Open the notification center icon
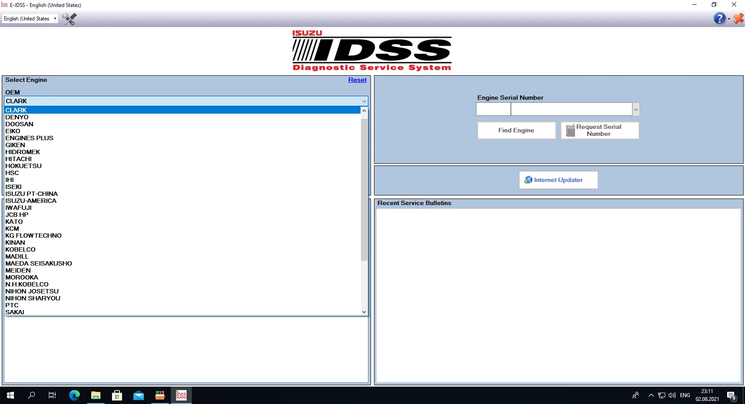The height and width of the screenshot is (404, 745). pyautogui.click(x=731, y=395)
